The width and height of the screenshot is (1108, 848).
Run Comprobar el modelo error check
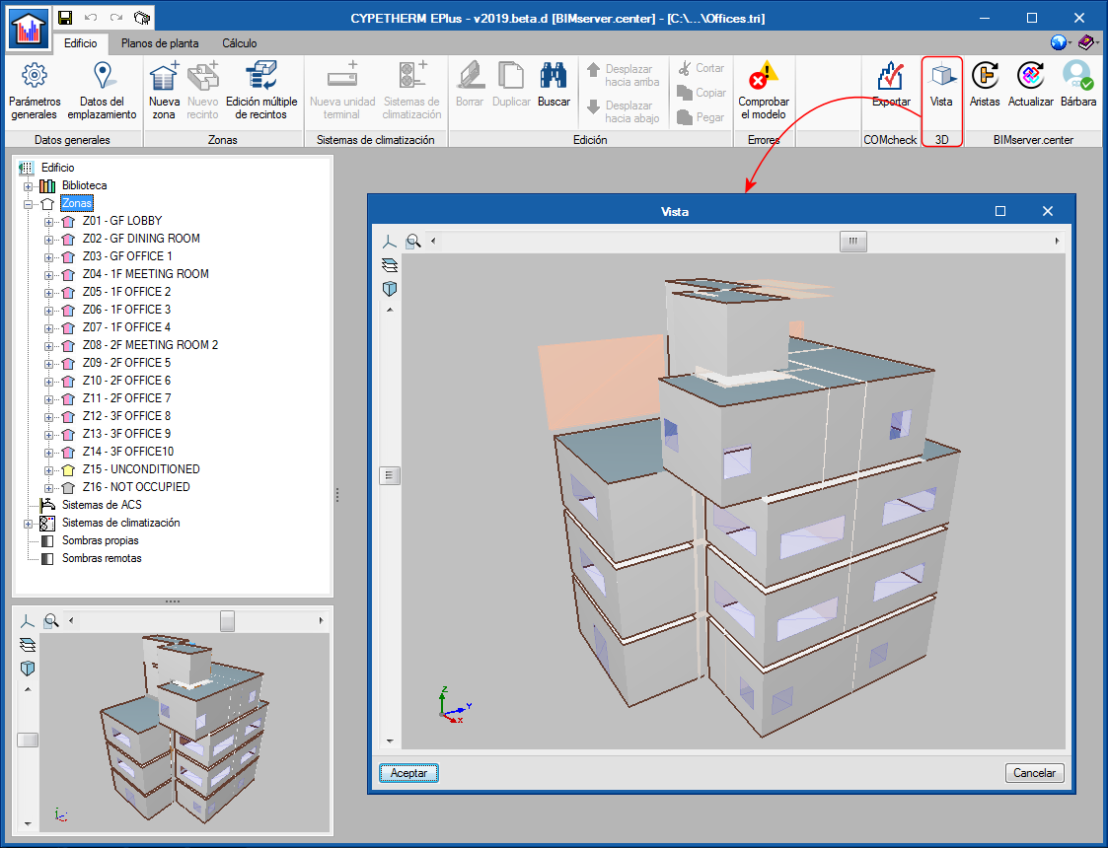tap(763, 91)
